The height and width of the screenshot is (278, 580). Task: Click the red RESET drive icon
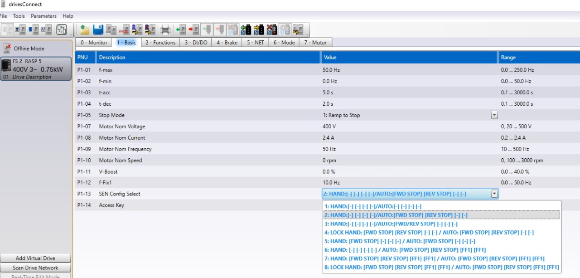tap(124, 30)
